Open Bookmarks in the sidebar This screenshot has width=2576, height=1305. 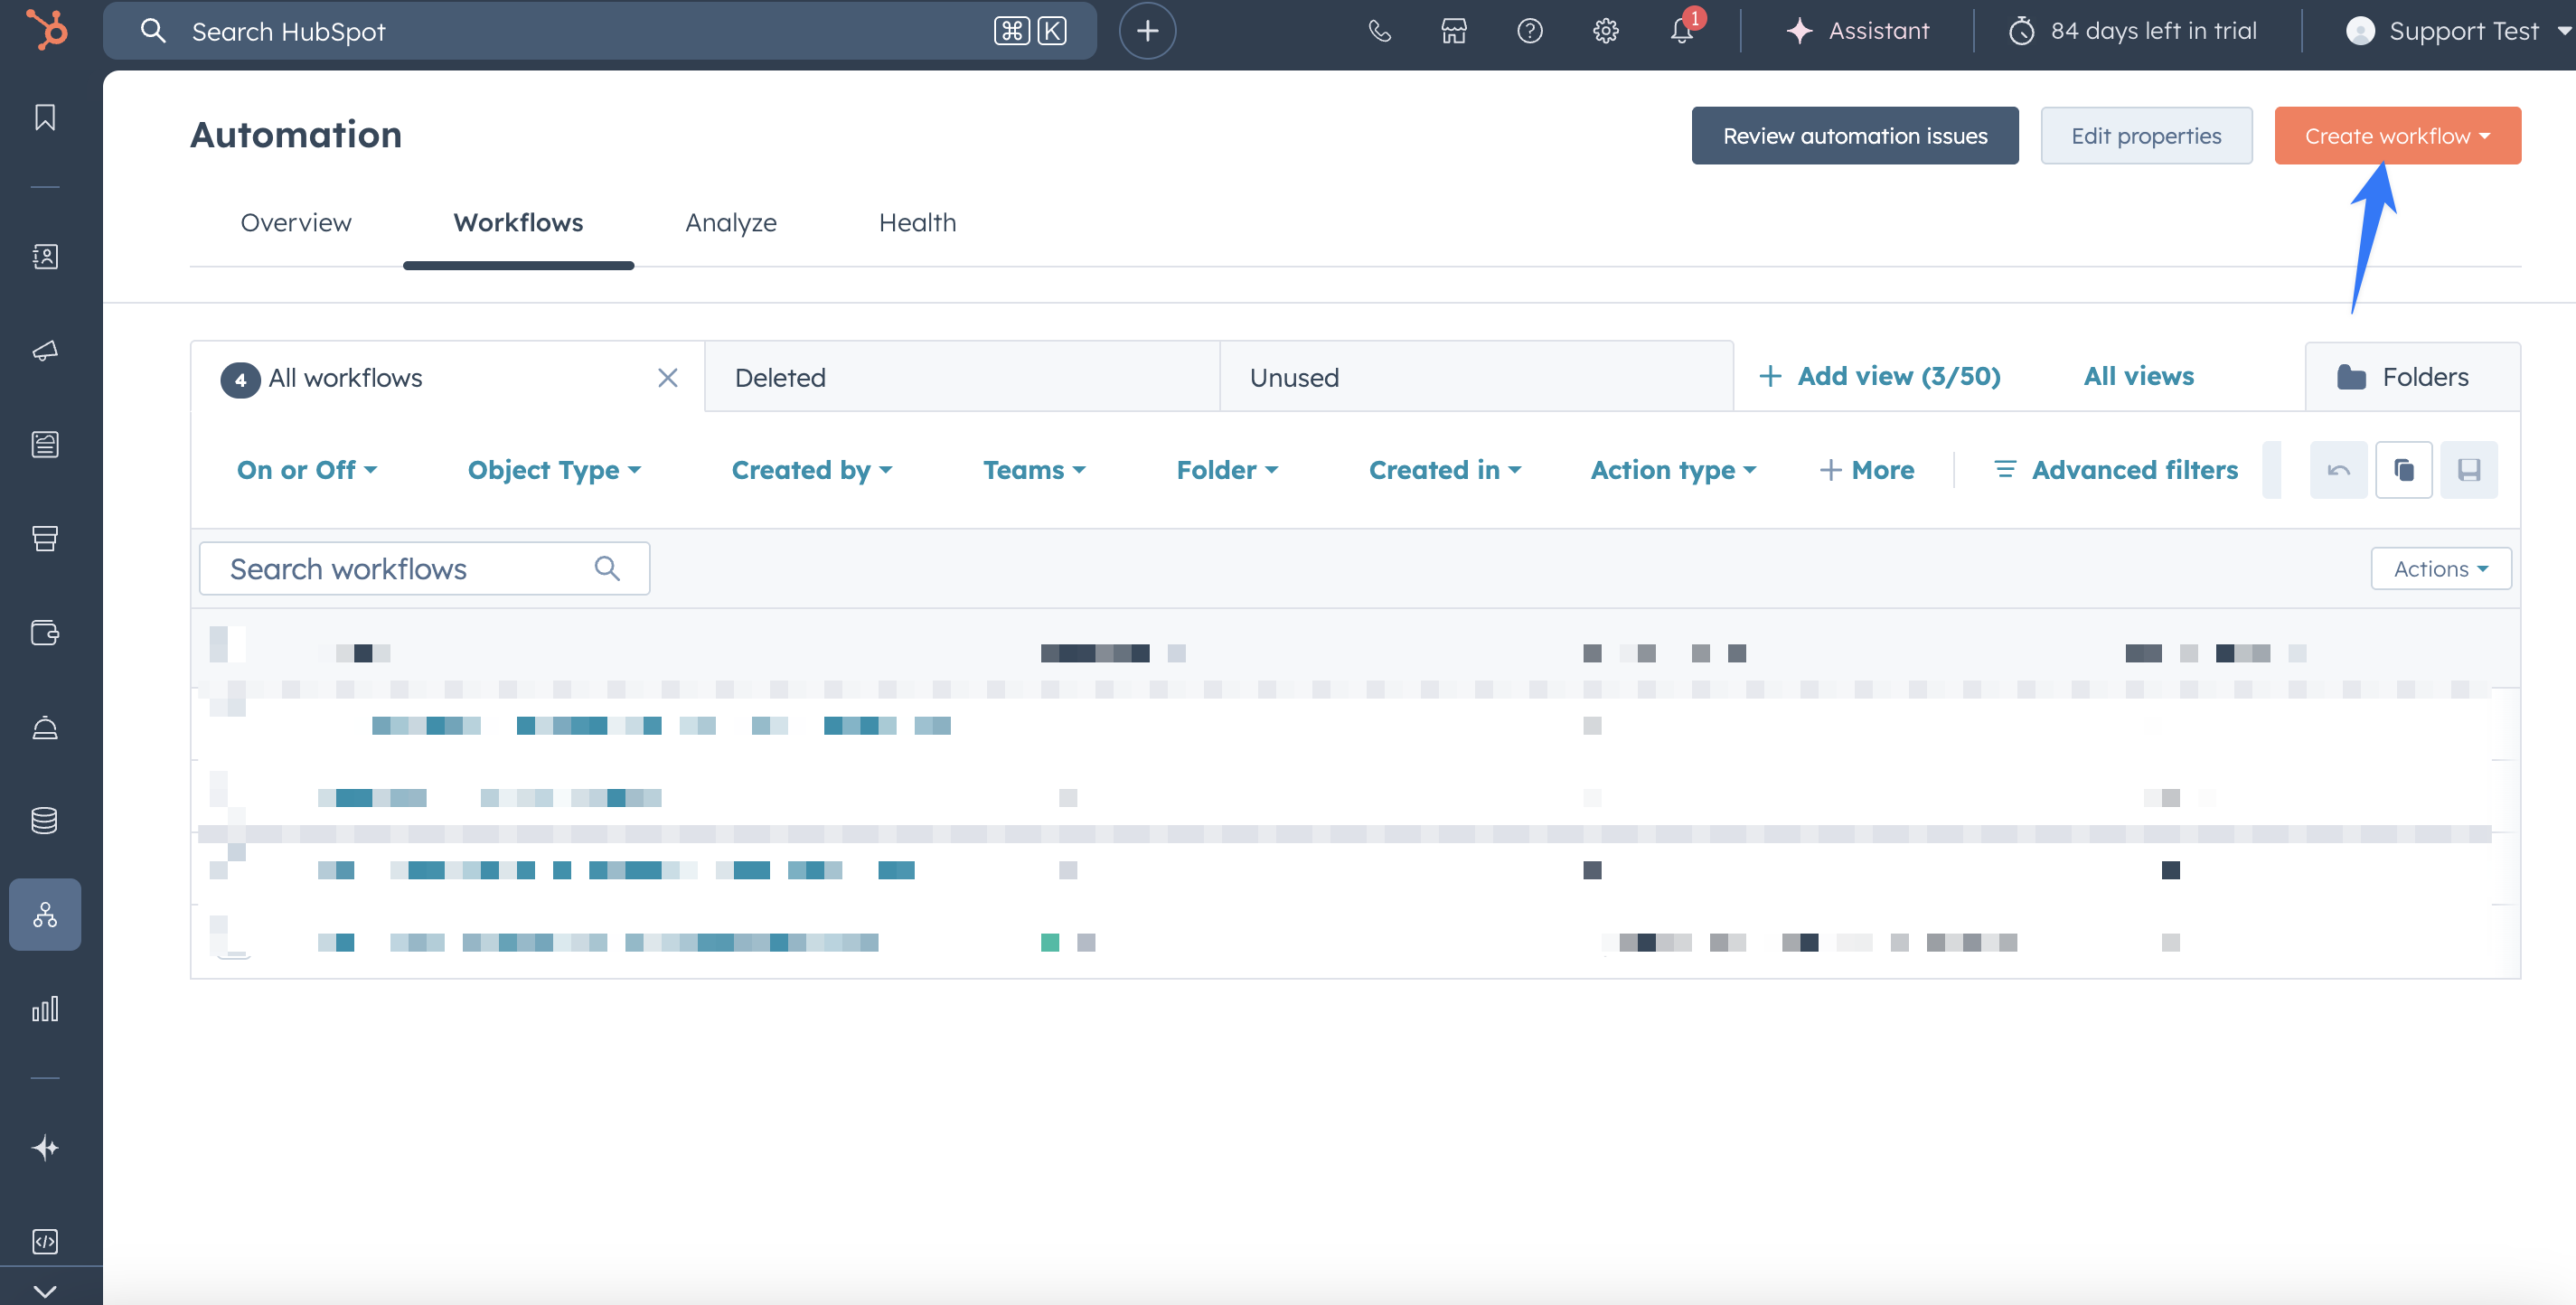coord(45,118)
